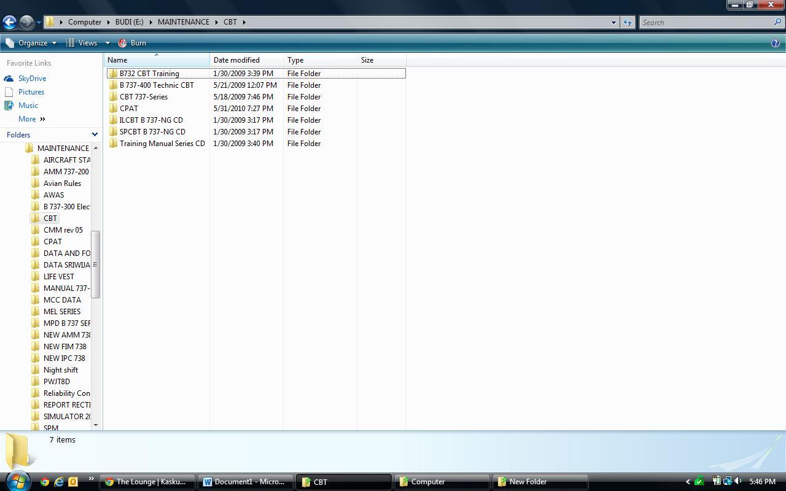The image size is (786, 491).
Task: Sort by the Name column header
Action: coord(157,60)
